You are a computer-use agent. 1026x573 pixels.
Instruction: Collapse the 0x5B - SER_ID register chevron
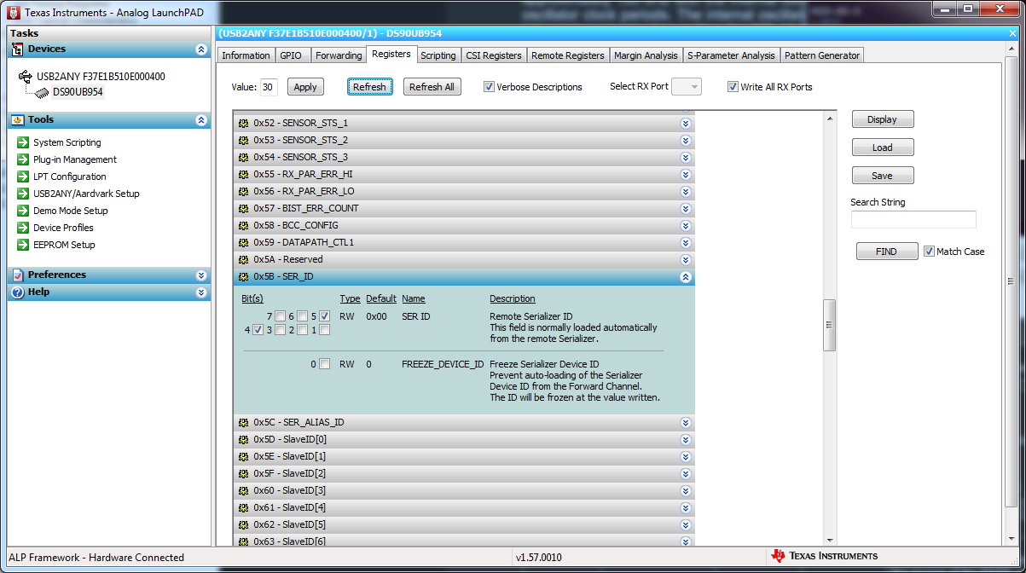click(685, 276)
